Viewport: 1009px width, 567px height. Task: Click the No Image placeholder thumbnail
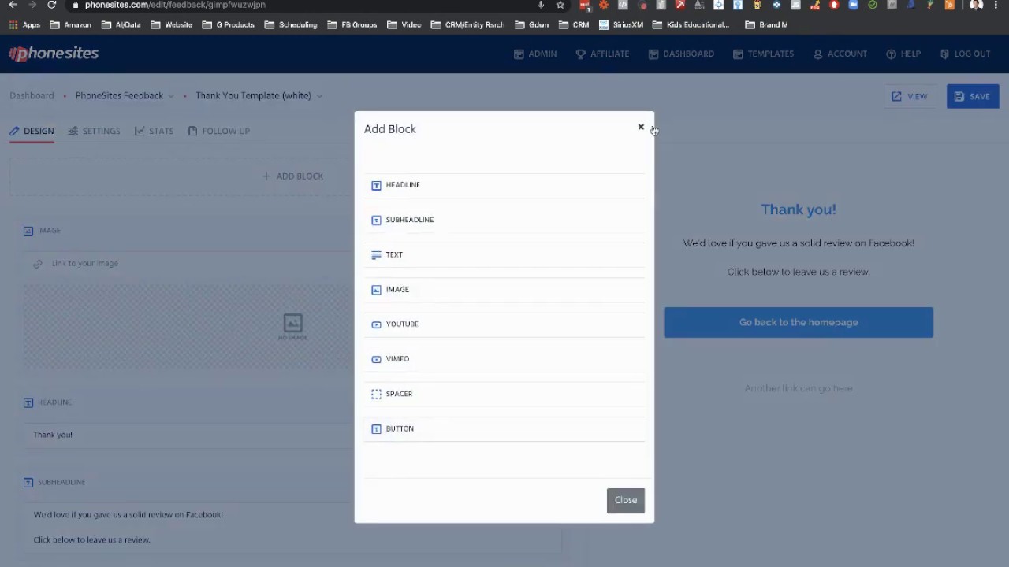coord(292,327)
